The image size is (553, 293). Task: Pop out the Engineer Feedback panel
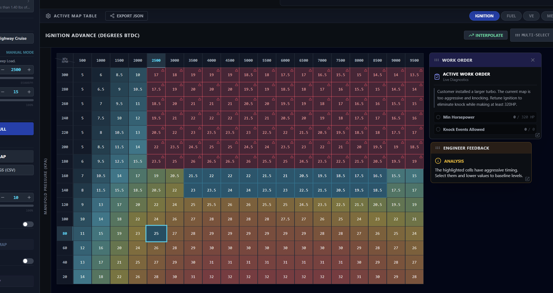(527, 179)
